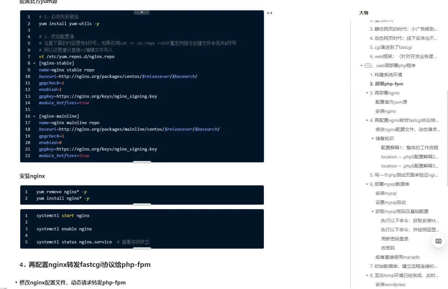Click the code block top dropdown handle
Image resolution: width=448 pixels, height=289 pixels.
coord(142,12)
